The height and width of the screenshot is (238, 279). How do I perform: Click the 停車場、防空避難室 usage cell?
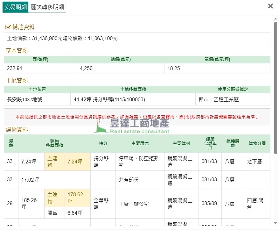pos(139,162)
